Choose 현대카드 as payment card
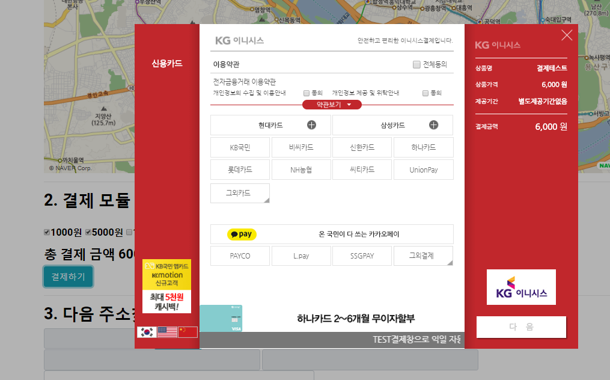 [271, 125]
